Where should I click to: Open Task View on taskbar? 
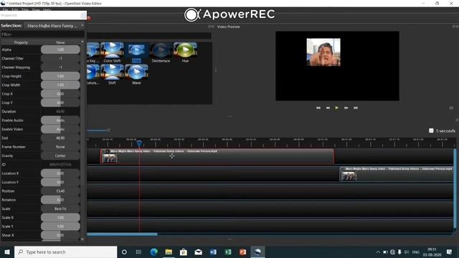[x=138, y=252]
